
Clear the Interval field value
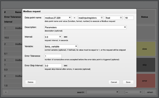60,37
